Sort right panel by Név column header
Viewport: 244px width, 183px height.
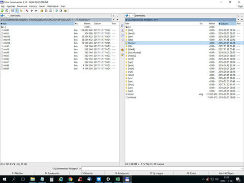point(162,23)
